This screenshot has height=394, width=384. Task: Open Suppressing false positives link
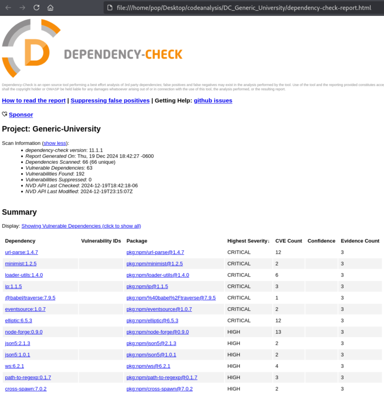click(110, 101)
